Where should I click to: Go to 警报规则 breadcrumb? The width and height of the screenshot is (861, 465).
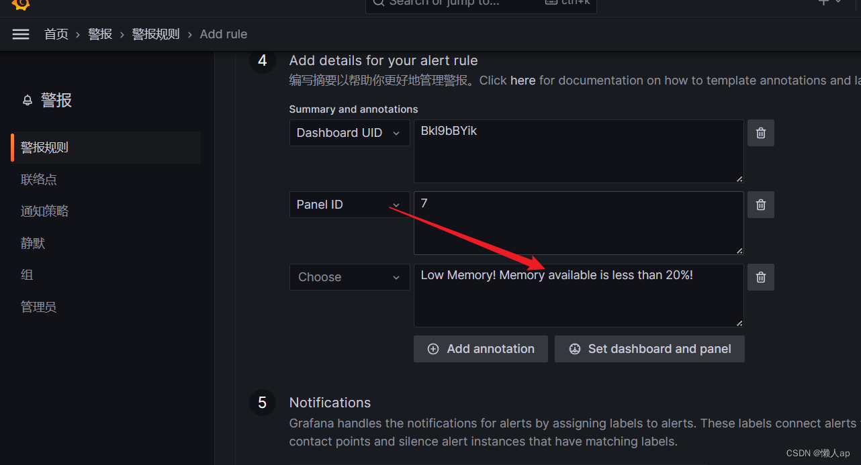click(x=156, y=34)
